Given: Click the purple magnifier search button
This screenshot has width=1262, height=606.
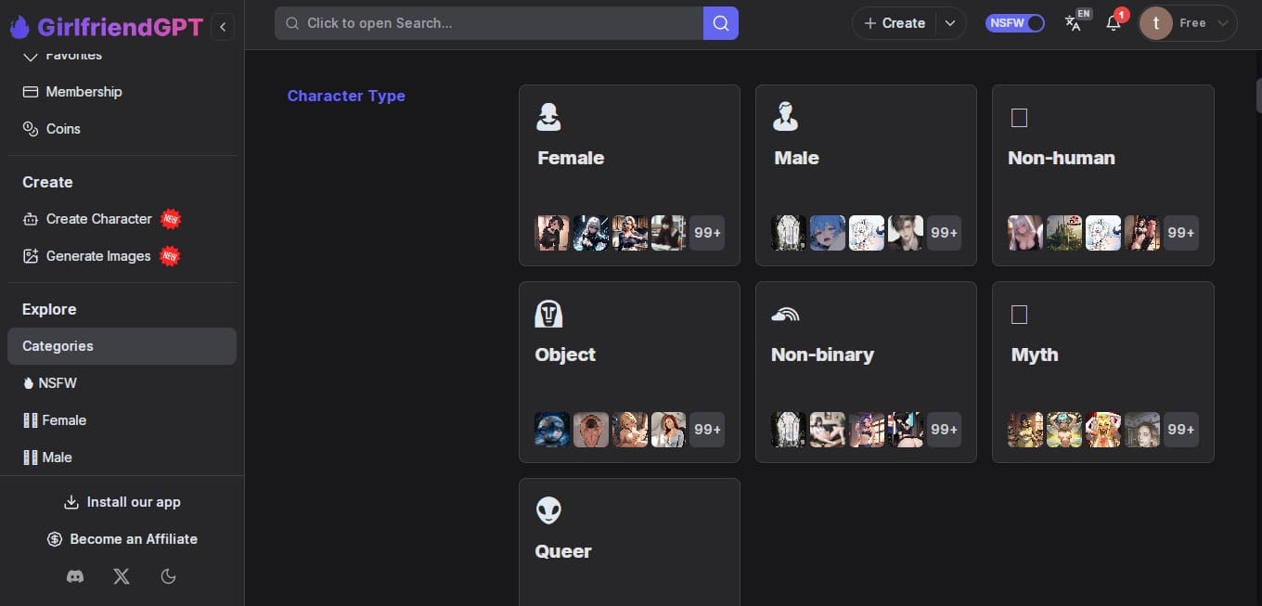Looking at the screenshot, I should point(721,23).
